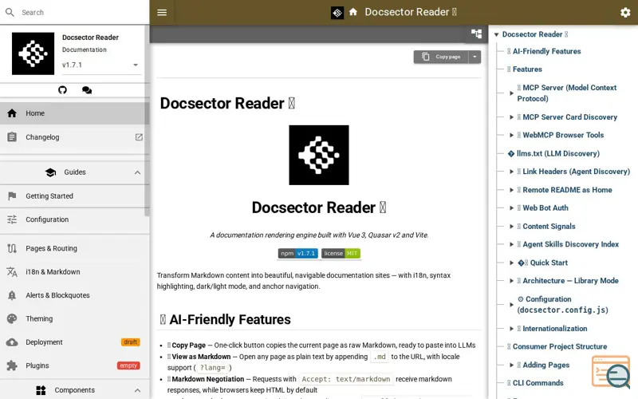The image size is (638, 399).
Task: Toggle the table of contents tree icon
Action: (476, 34)
